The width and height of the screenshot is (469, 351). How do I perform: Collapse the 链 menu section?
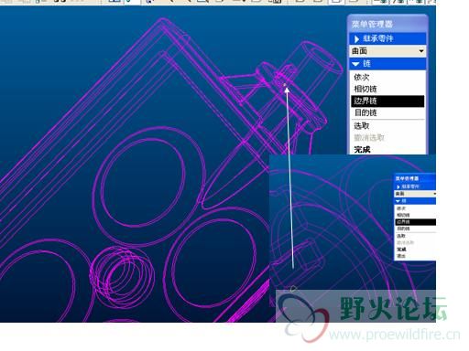point(355,64)
